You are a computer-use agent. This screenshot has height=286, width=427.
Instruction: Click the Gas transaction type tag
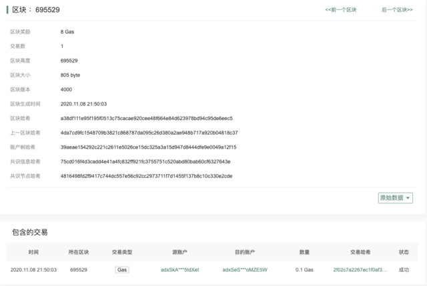(x=122, y=270)
